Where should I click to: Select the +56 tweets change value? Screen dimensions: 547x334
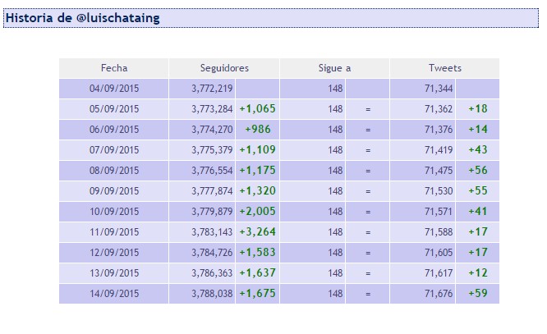477,171
